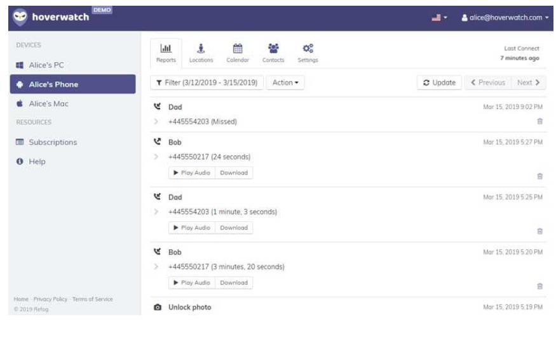
Task: Expand the Bob 3 minutes 20 seconds call
Action: pos(156,266)
